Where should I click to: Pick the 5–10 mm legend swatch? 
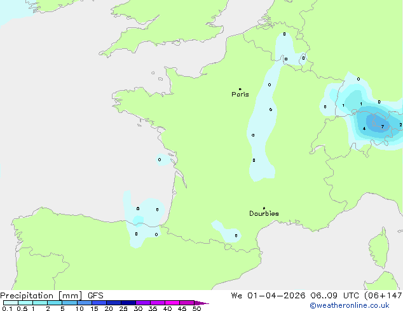[69, 303]
